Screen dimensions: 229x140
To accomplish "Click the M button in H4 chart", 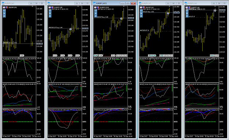I will click(x=187, y=13).
